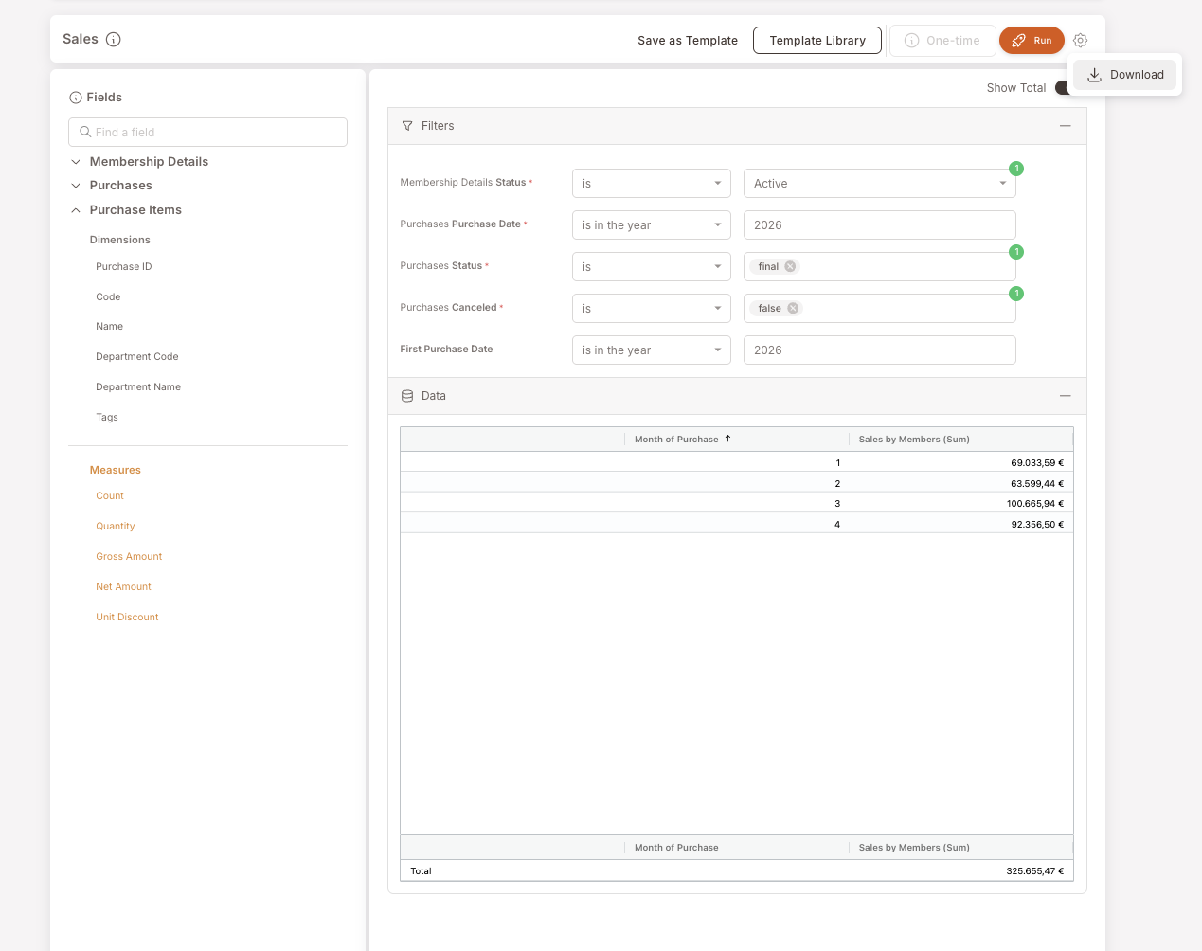Open the settings gear icon
The width and height of the screenshot is (1202, 951).
(1081, 41)
